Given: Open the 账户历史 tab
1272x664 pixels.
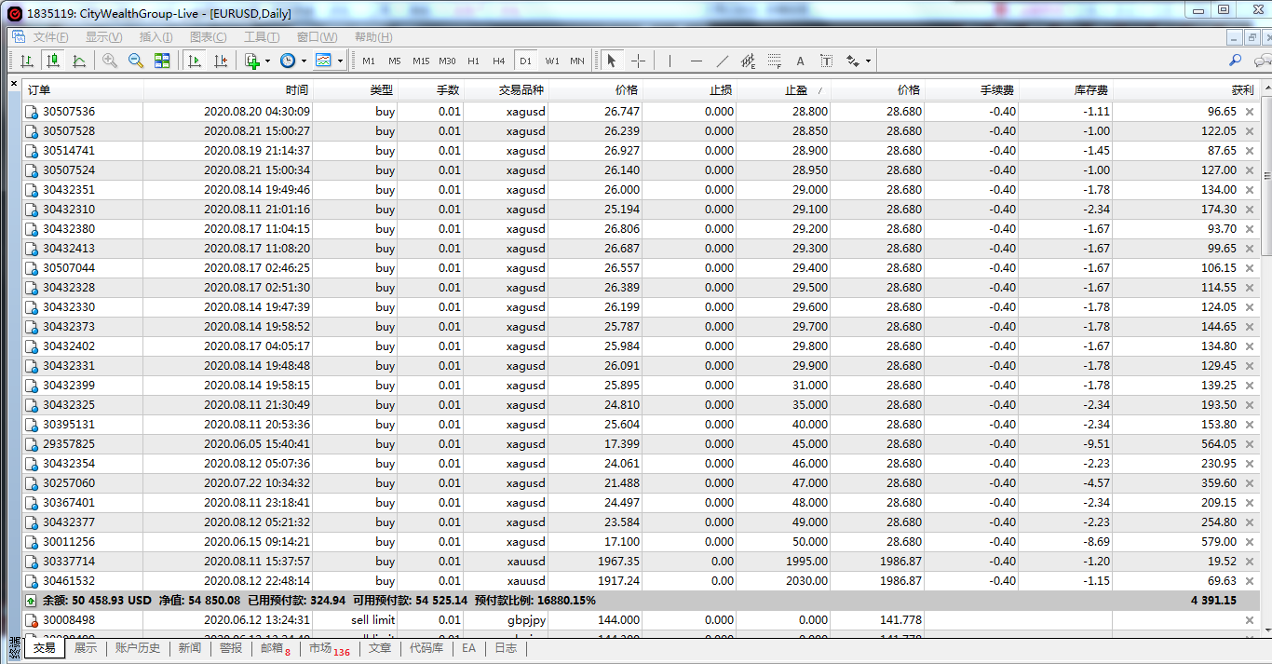Looking at the screenshot, I should pyautogui.click(x=138, y=648).
